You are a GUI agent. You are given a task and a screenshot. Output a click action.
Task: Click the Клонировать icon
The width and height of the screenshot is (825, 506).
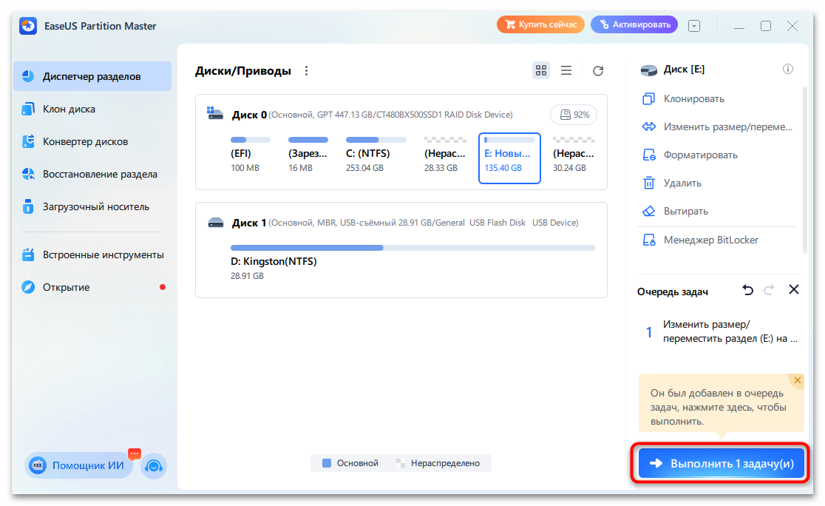[x=649, y=98]
